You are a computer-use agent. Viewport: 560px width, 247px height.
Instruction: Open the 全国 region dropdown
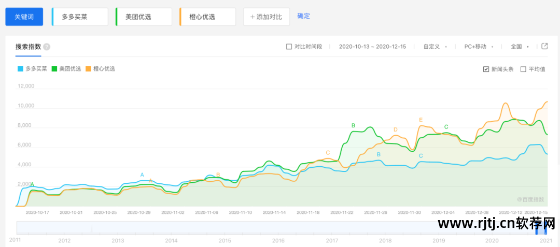click(520, 47)
